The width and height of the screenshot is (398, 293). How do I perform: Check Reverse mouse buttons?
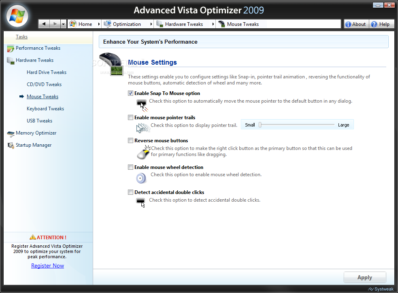point(130,140)
